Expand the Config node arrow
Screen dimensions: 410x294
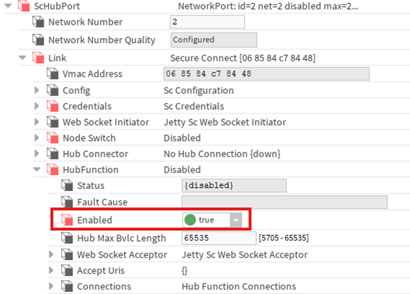pyautogui.click(x=37, y=90)
